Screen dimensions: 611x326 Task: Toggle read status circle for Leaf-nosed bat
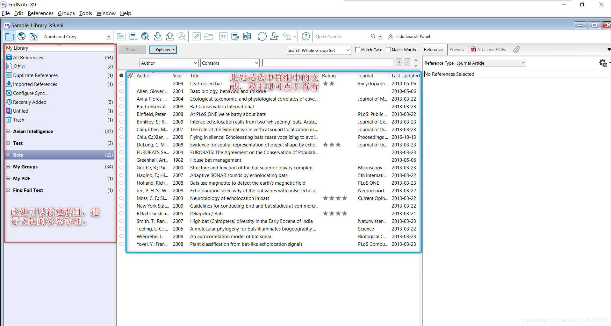(121, 83)
